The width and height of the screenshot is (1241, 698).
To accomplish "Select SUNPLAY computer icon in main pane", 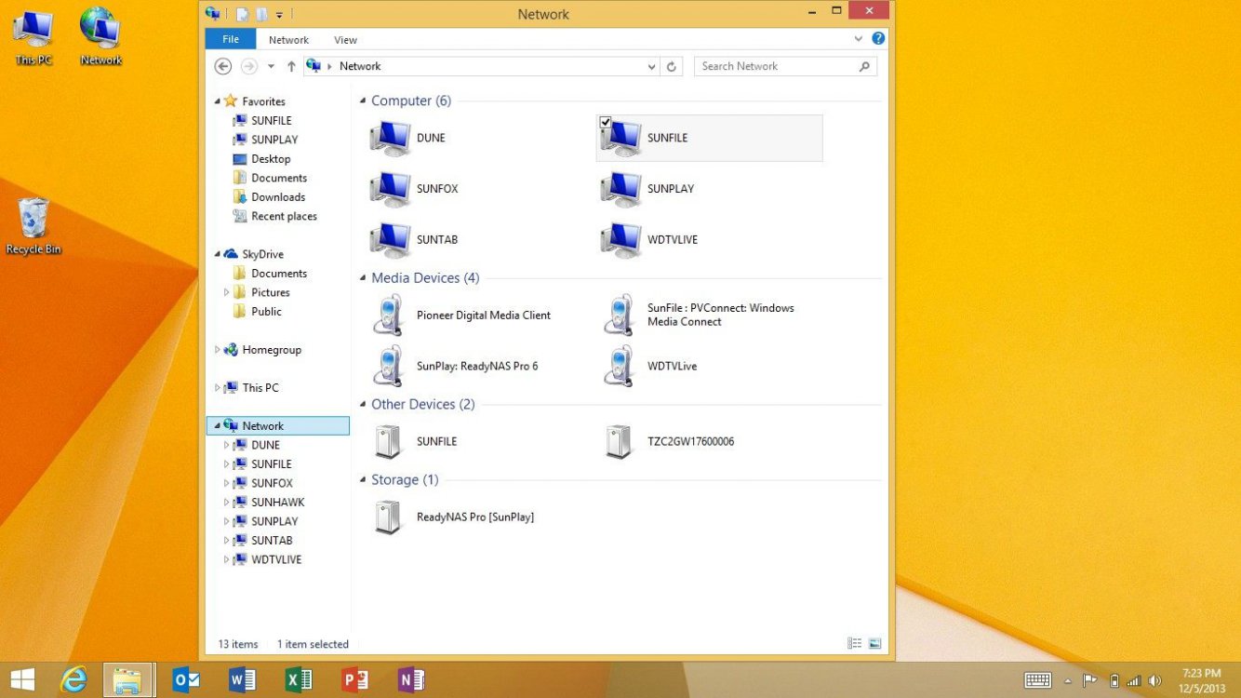I will tap(620, 189).
